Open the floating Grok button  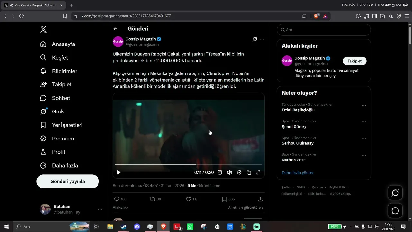pos(395,193)
